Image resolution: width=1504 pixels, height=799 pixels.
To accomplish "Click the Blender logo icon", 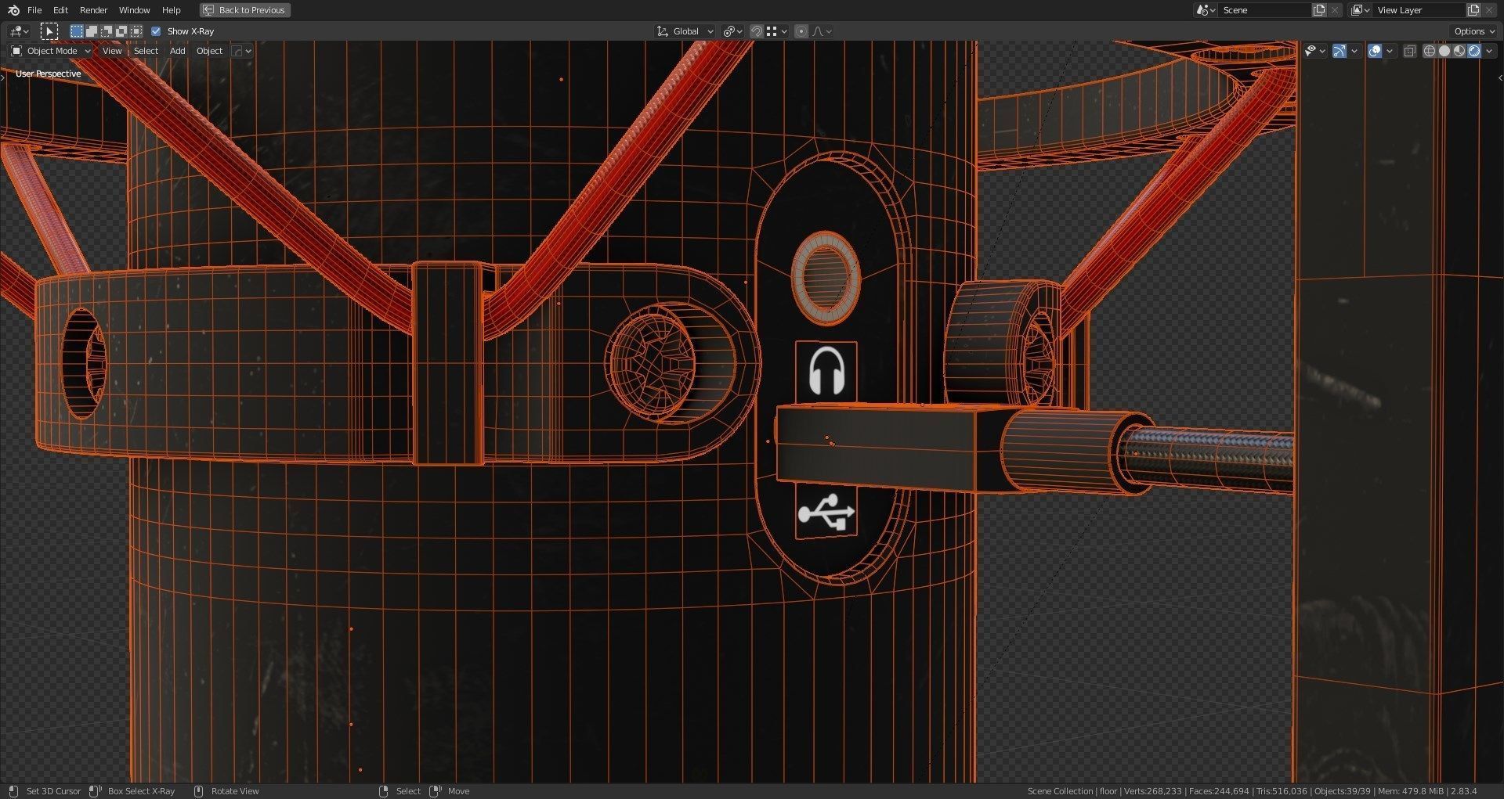I will click(x=13, y=10).
